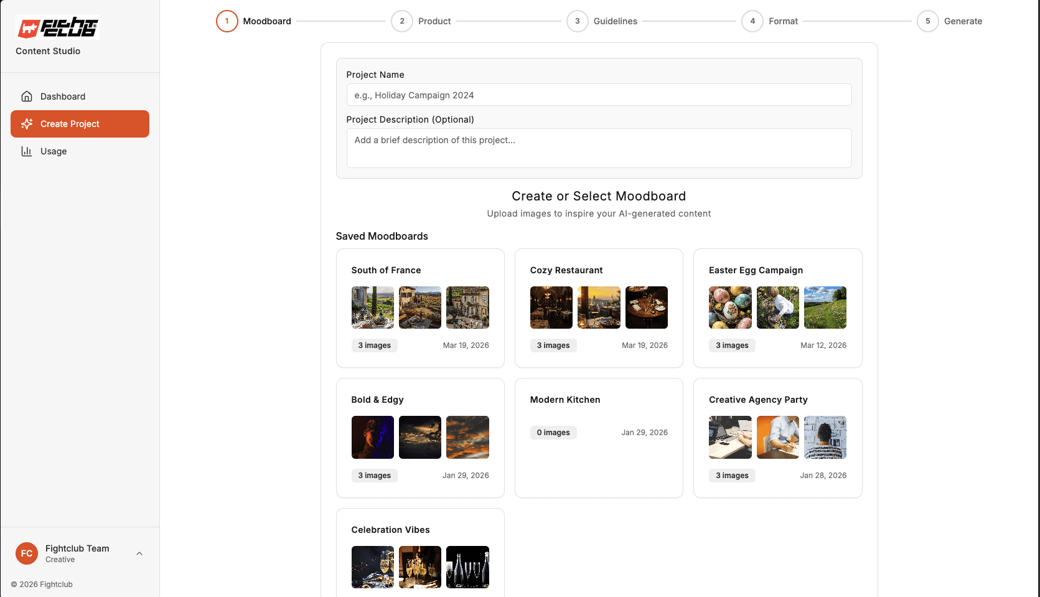Click Creative Agency Party 3 images badge

pyautogui.click(x=732, y=476)
